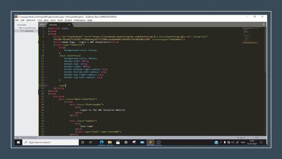This screenshot has width=282, height=159.
Task: Open File Explorer from taskbar
Action: click(110, 142)
